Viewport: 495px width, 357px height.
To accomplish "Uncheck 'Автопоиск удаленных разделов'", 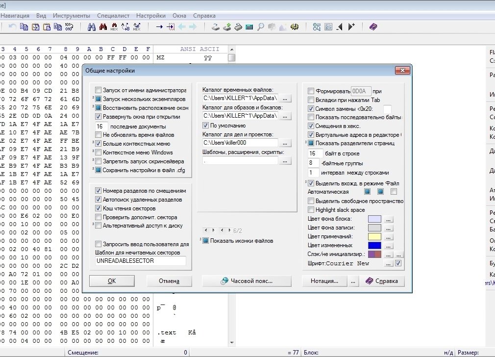I will [x=98, y=200].
